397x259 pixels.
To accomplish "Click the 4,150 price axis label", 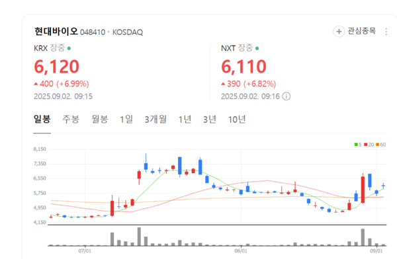I will (40, 222).
